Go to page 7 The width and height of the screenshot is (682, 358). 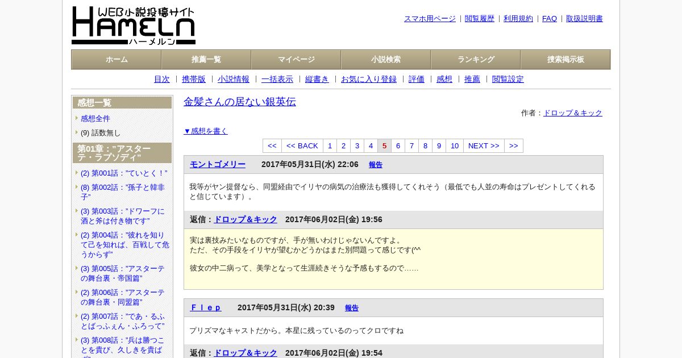(x=411, y=145)
